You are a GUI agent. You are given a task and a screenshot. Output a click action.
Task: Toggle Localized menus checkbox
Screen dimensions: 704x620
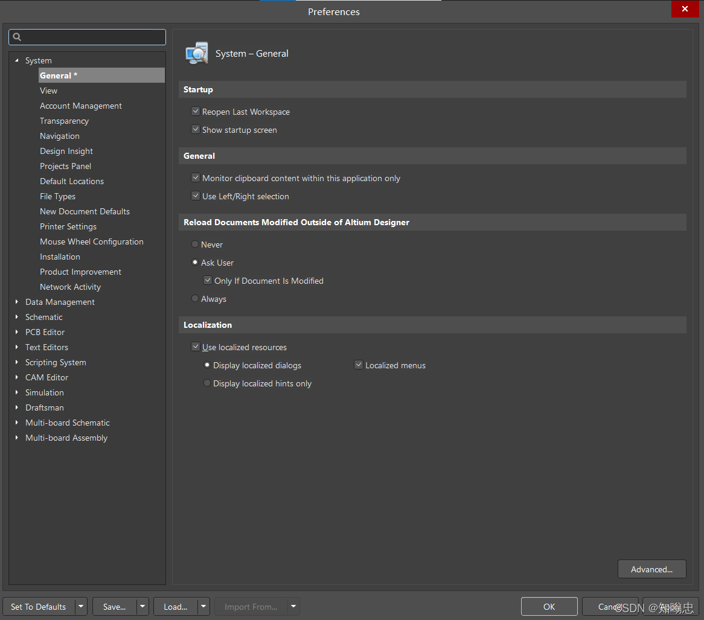pos(358,365)
